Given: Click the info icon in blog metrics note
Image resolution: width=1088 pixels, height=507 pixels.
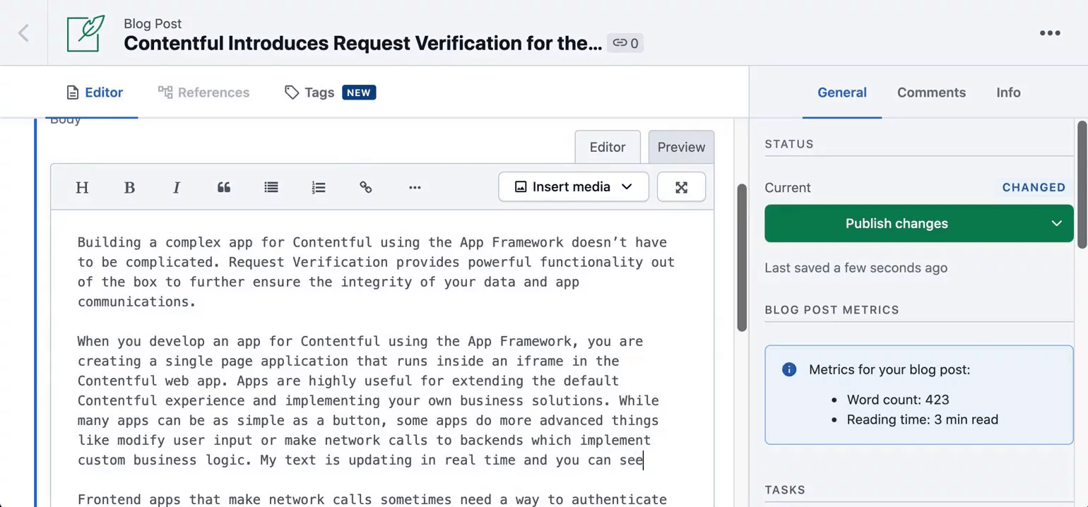Looking at the screenshot, I should (789, 369).
